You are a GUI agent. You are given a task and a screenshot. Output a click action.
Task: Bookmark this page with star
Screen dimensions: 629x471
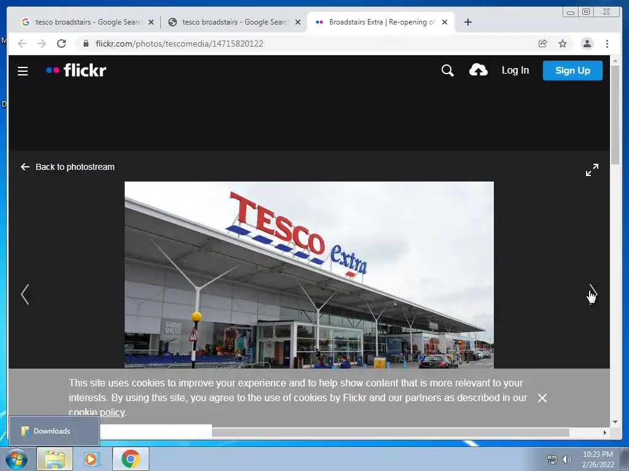click(563, 44)
